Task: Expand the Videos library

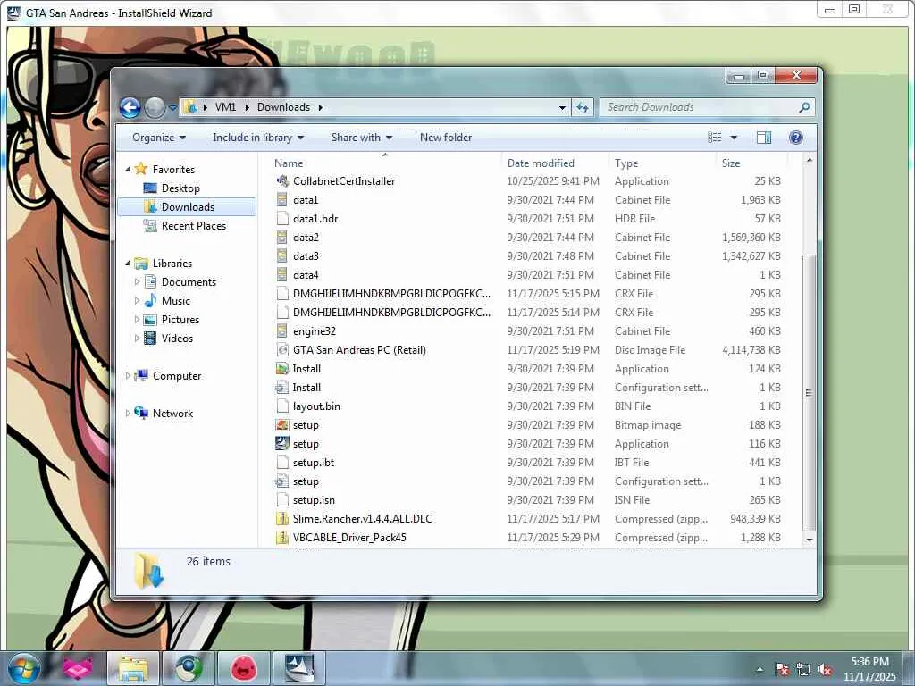Action: tap(137, 339)
